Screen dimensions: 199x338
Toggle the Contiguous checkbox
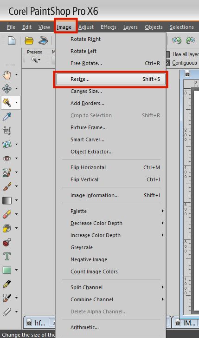[168, 63]
